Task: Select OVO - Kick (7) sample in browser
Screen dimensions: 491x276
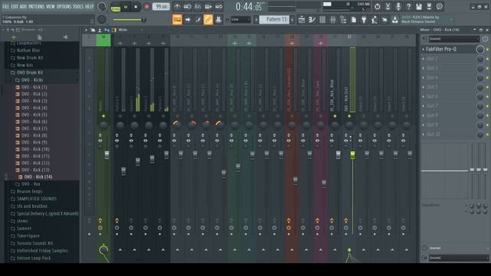Action: pyautogui.click(x=34, y=129)
